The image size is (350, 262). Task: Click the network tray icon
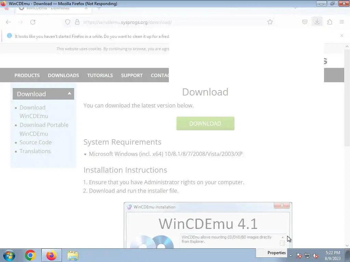click(307, 256)
